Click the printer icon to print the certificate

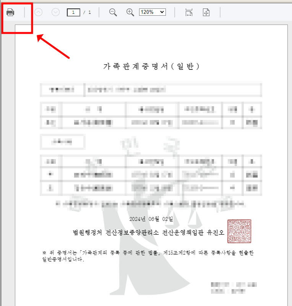point(10,12)
